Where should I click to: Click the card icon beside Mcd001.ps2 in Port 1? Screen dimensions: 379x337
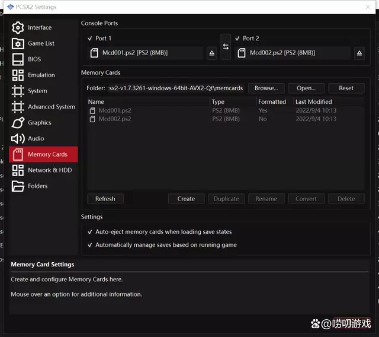tap(94, 53)
